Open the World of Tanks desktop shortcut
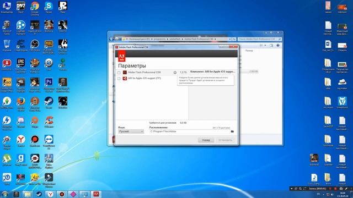Viewport: 353px width, 198px height. click(x=7, y=28)
